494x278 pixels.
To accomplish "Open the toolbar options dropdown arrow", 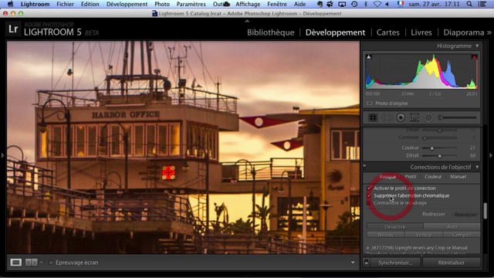I will click(353, 263).
